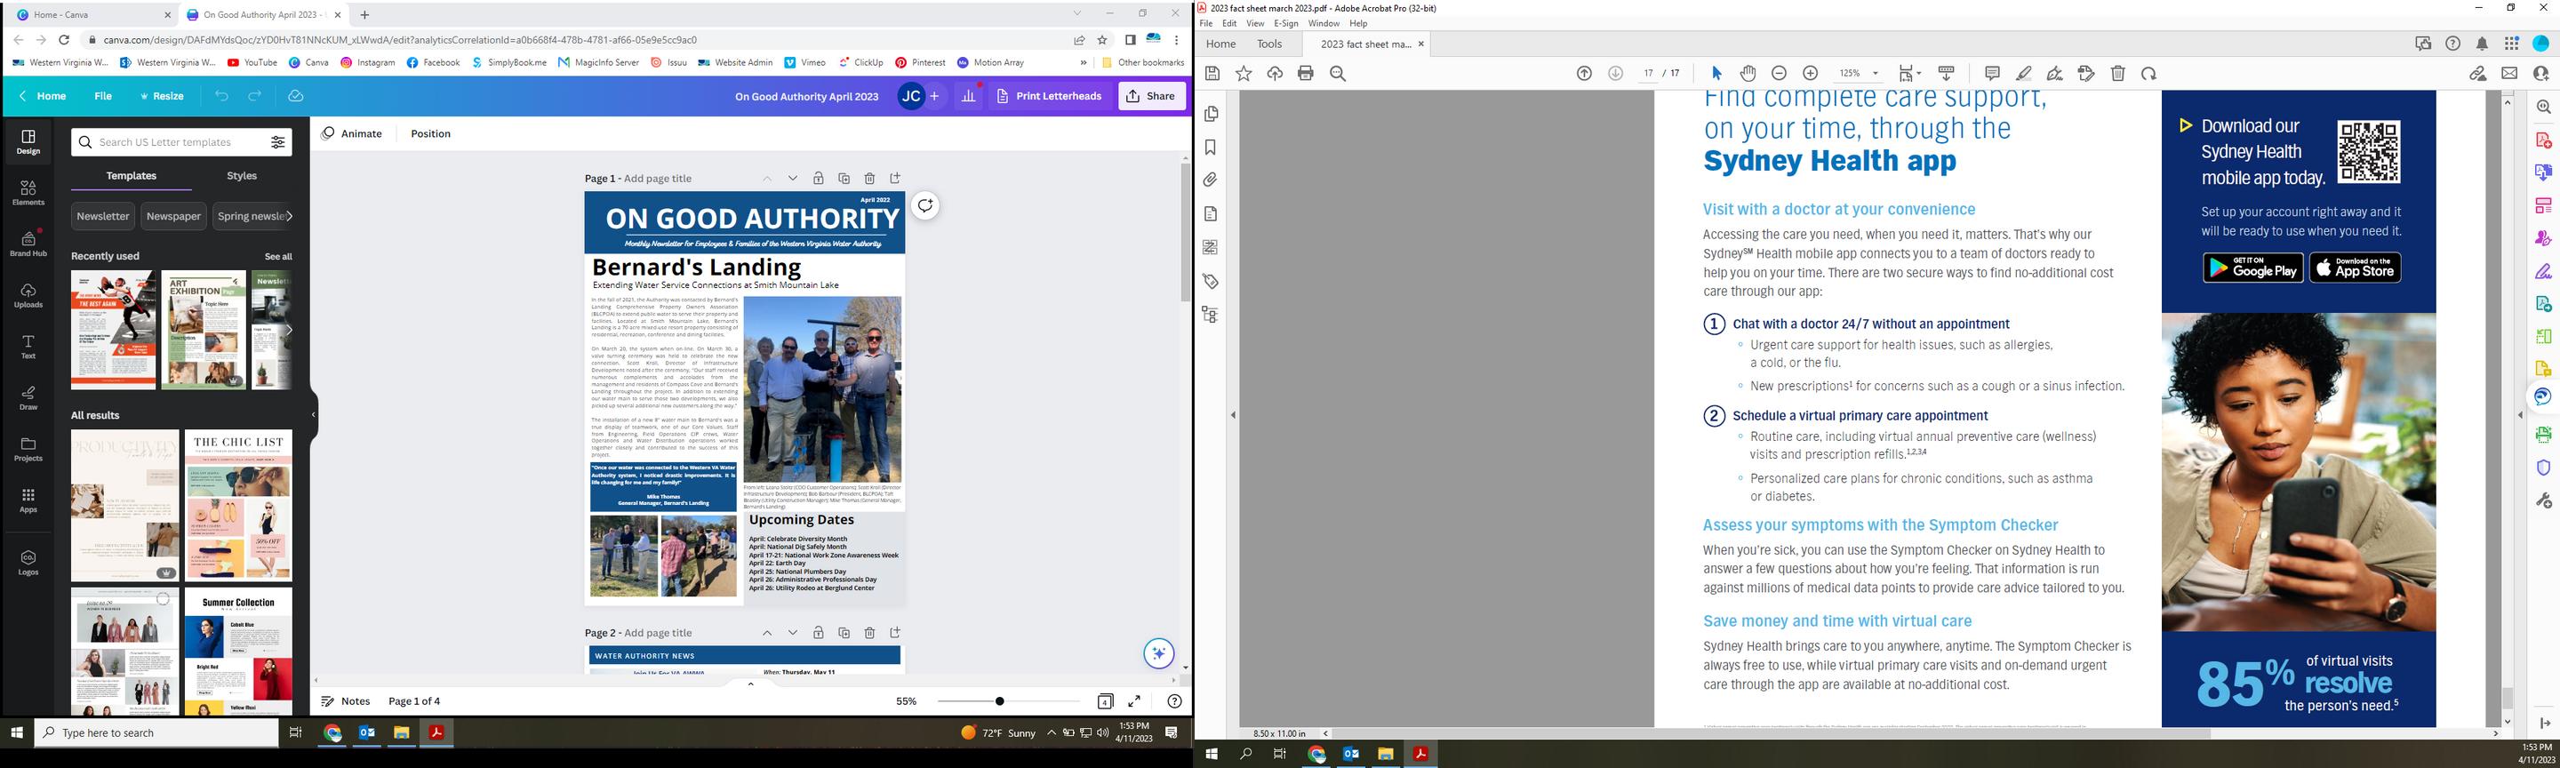Screen dimensions: 2560x768
Task: Open the Position options in Canva
Action: (430, 134)
